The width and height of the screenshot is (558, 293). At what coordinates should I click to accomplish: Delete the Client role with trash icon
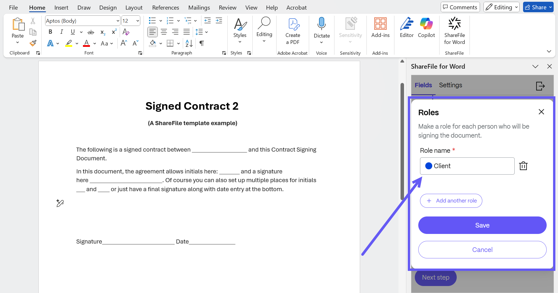click(523, 166)
